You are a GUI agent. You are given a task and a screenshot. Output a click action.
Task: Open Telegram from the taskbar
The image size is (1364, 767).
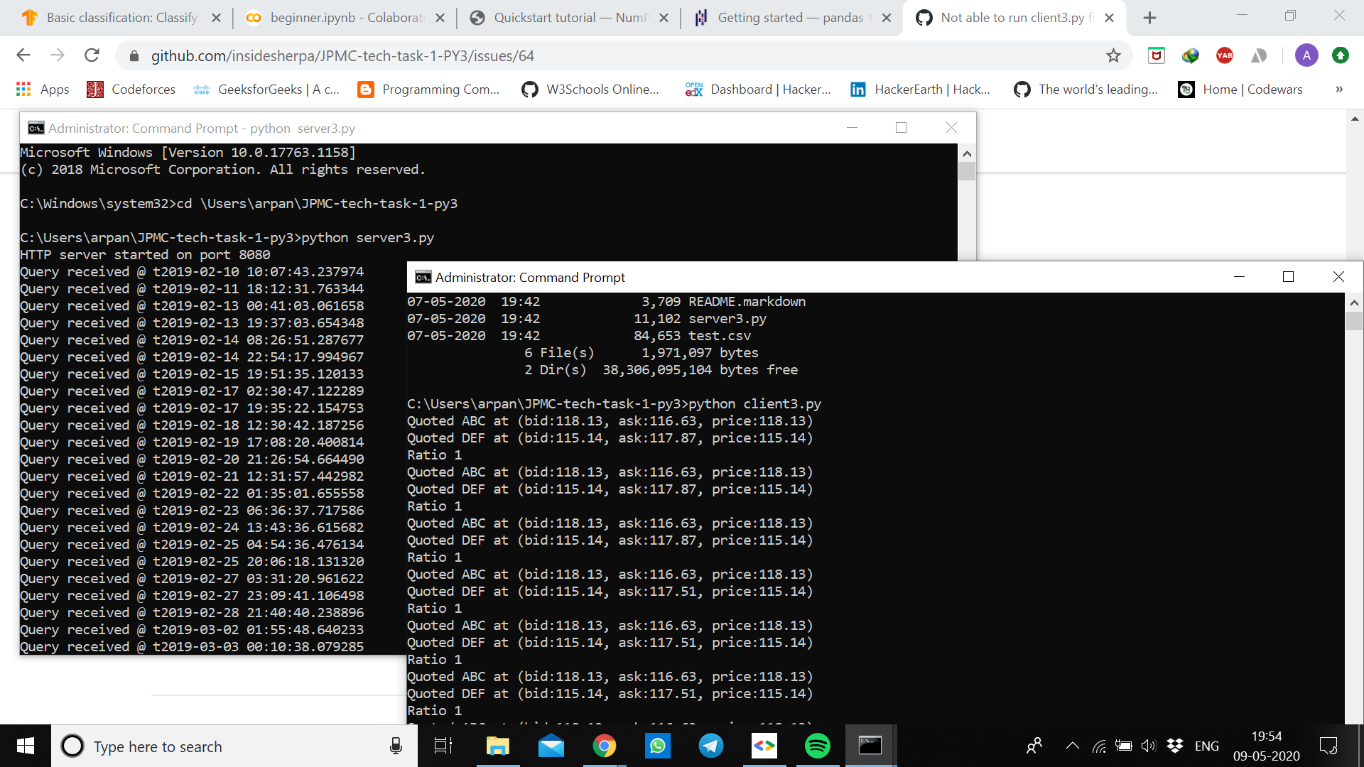point(711,746)
